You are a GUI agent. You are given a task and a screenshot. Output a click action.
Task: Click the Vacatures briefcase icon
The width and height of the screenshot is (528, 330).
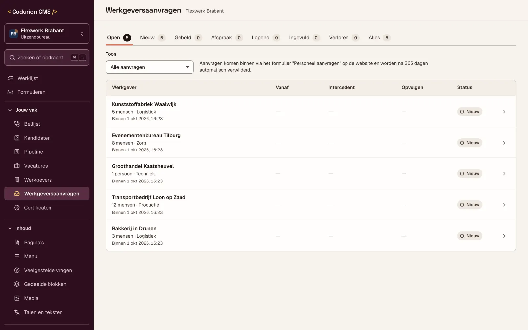click(x=17, y=166)
